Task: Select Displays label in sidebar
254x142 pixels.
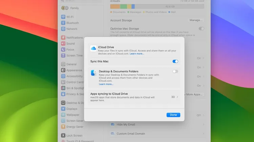Action: [72, 109]
